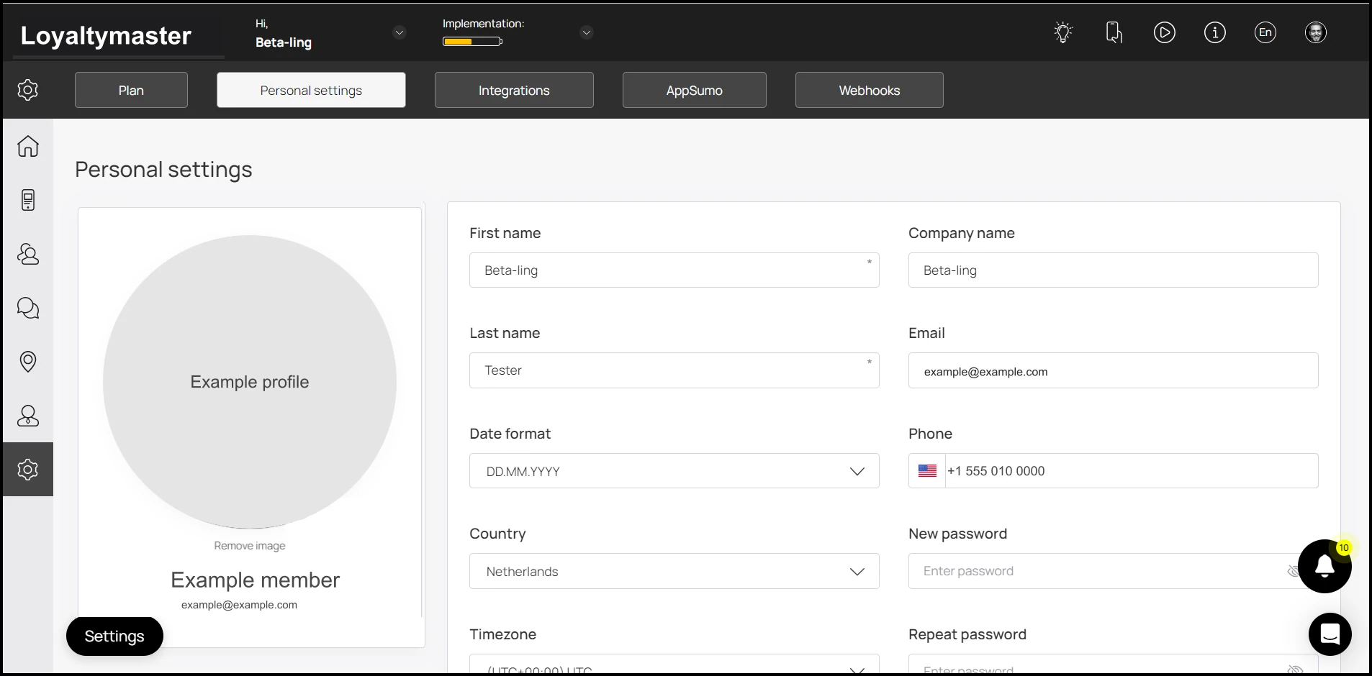Open the Timezone dropdown
This screenshot has height=676, width=1372.
click(674, 664)
